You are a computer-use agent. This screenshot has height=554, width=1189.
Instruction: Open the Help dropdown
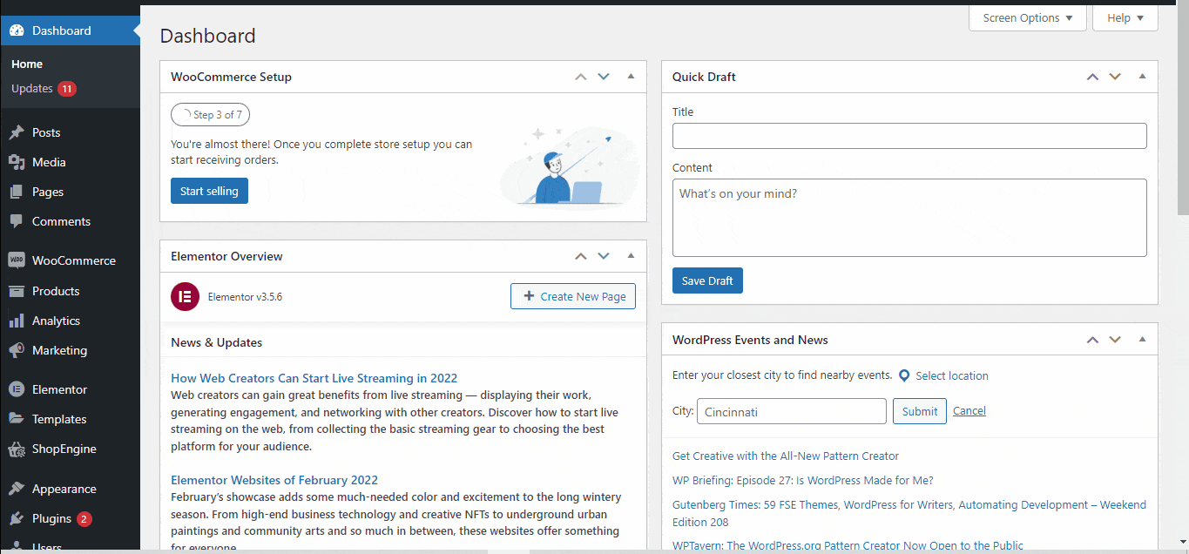1125,18
